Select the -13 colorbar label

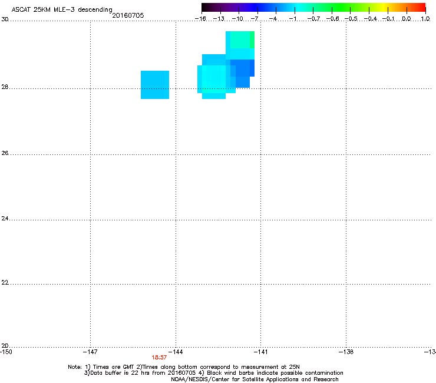pos(219,19)
